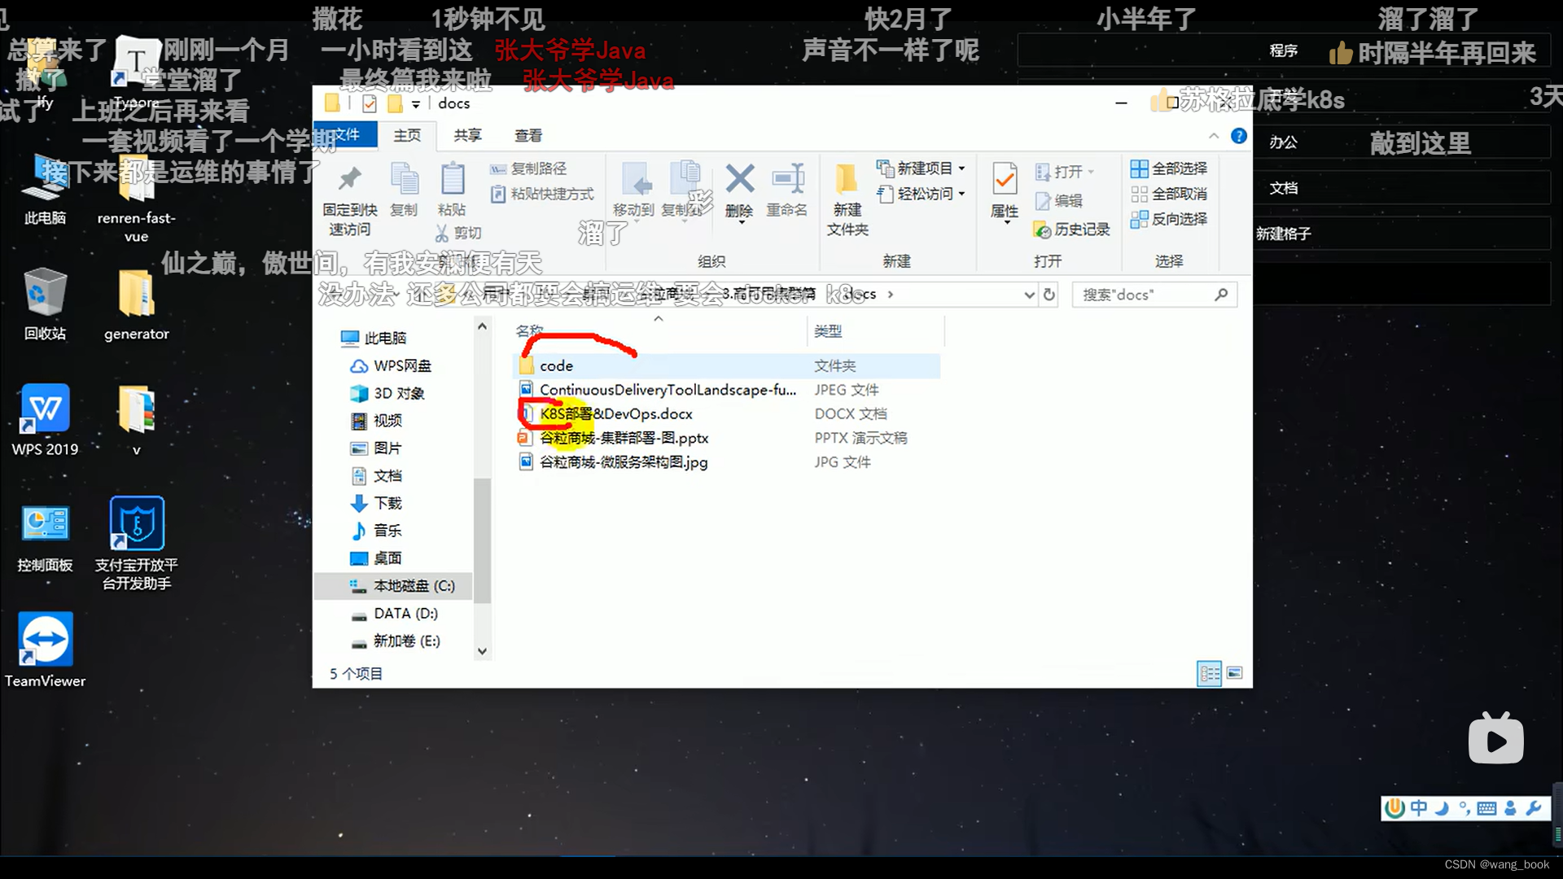
Task: Click the Alipay open platform assistant icon
Action: click(136, 544)
